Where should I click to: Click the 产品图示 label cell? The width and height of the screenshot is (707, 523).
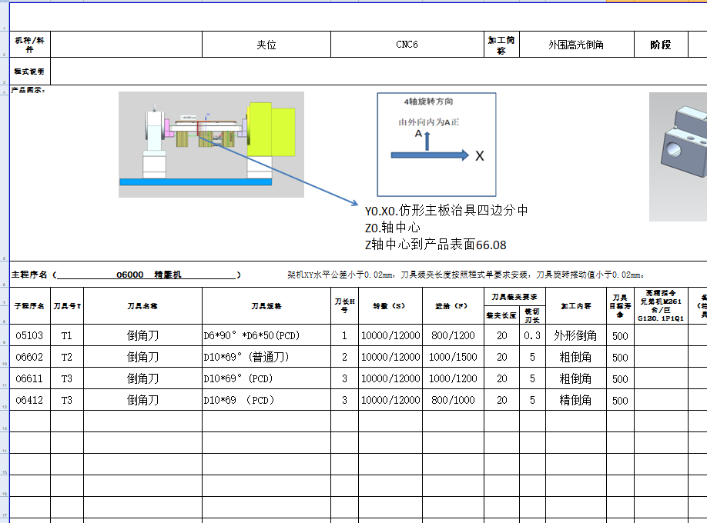coord(29,90)
